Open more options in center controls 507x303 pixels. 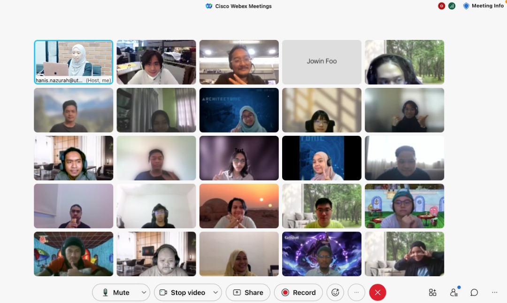[356, 292]
